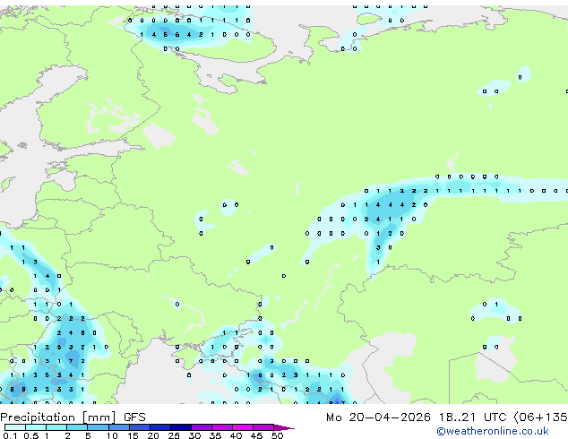Image resolution: width=568 pixels, height=439 pixels.
Task: Click the over-50 mm legend arrow tip
Action: (x=284, y=427)
